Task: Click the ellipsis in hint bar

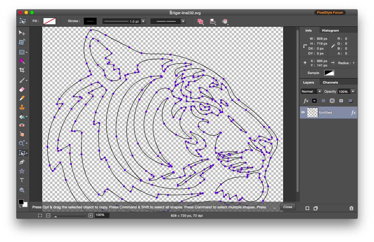Action: coord(275,207)
